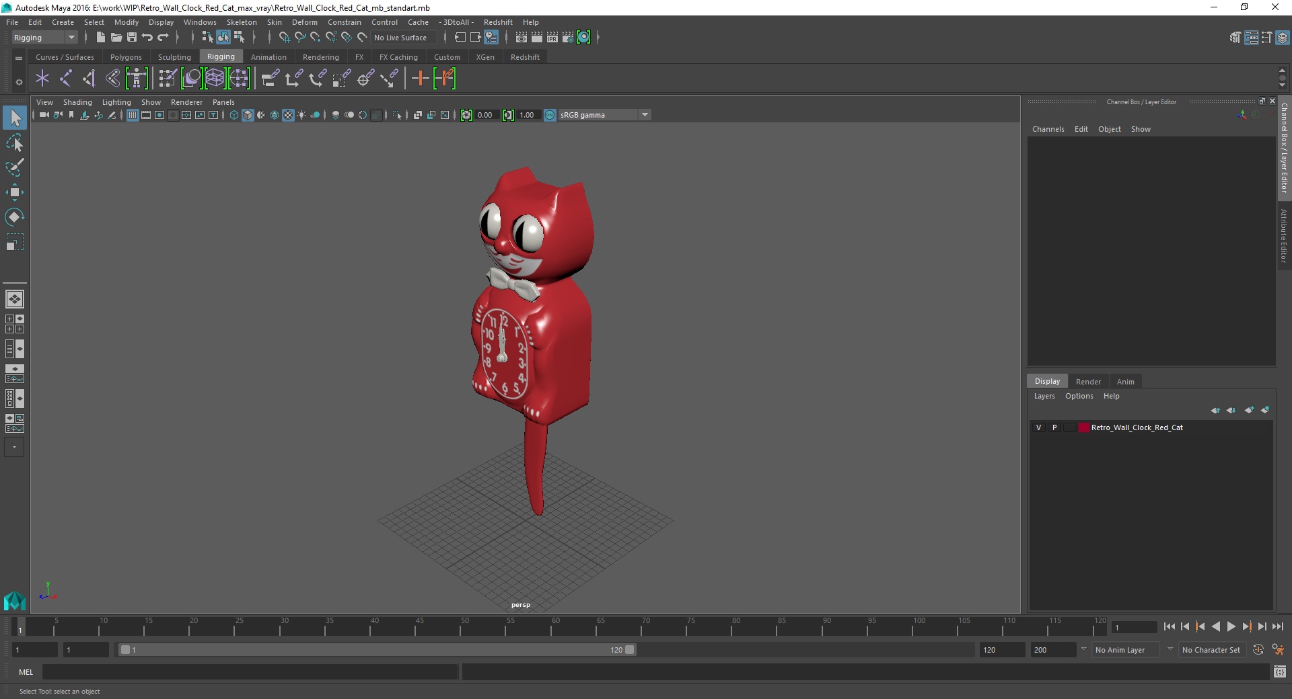1292x699 pixels.
Task: Toggle use all lights in viewport
Action: pos(301,115)
